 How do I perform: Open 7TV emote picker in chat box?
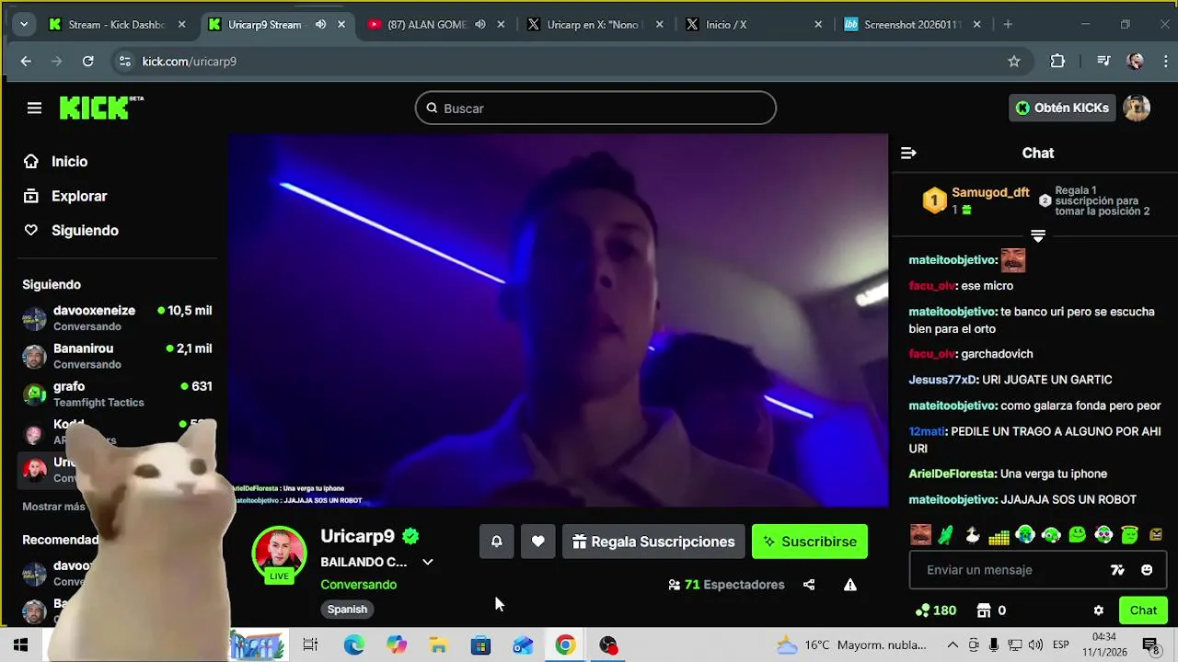click(x=1117, y=570)
